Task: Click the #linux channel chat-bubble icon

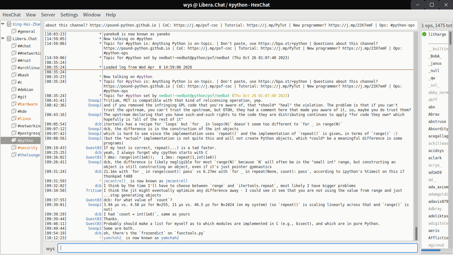Action: coord(14,119)
